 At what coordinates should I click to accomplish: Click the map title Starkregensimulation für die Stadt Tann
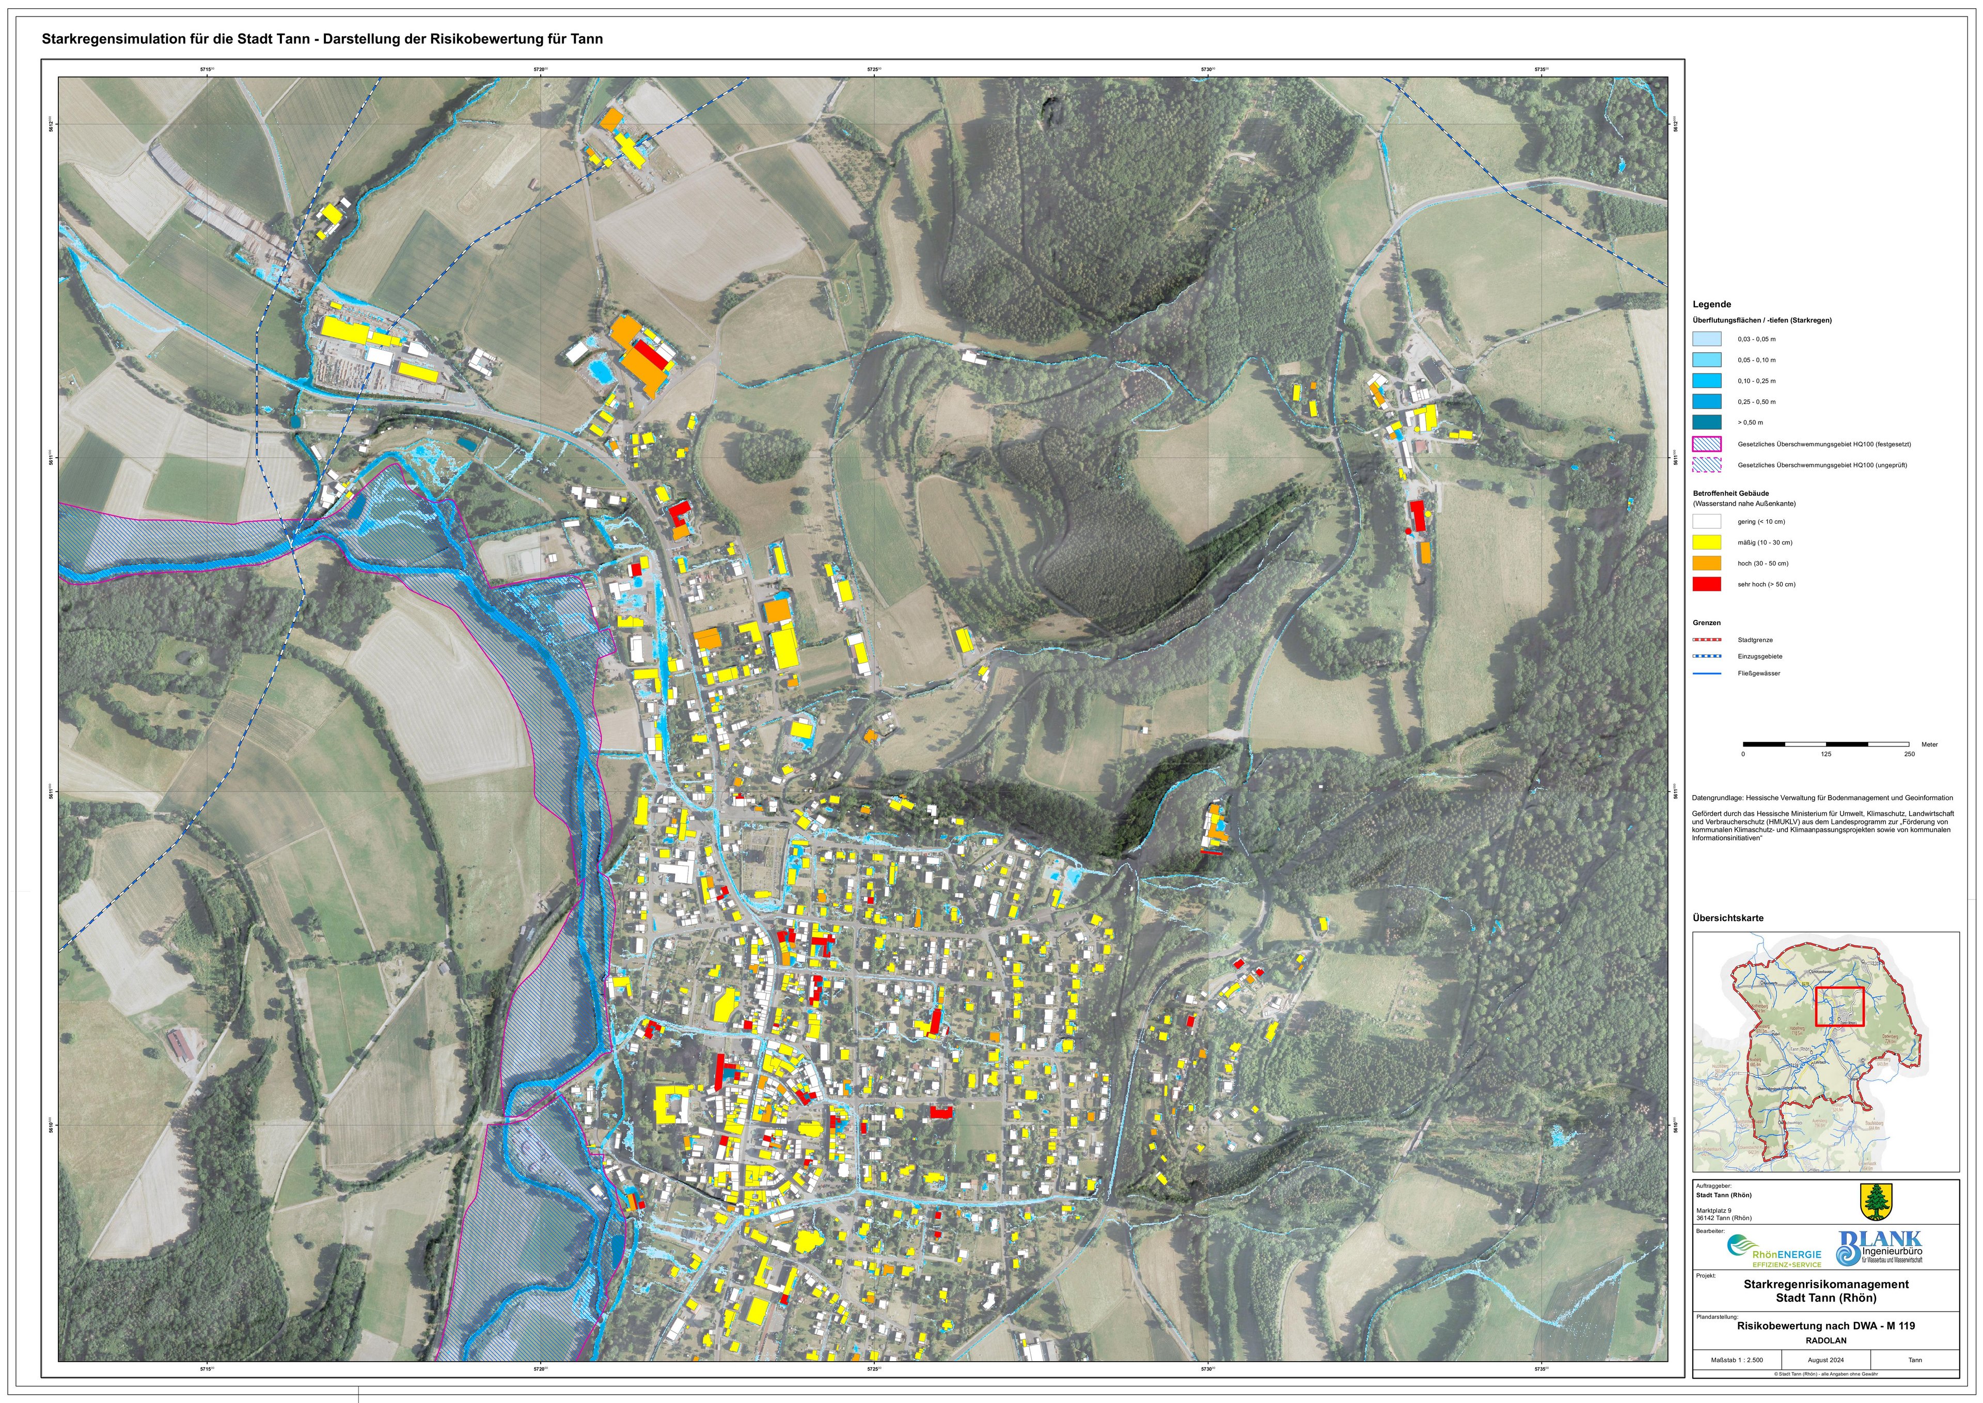click(322, 39)
